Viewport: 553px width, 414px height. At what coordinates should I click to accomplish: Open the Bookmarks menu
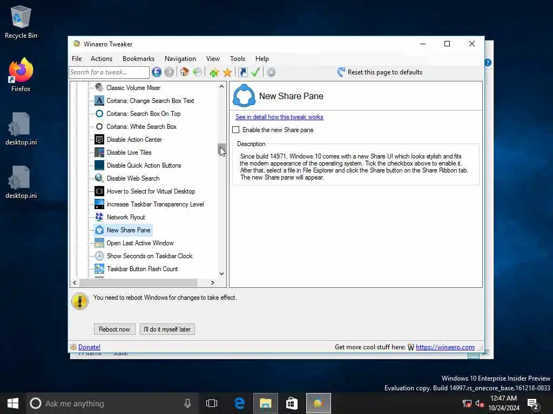(x=138, y=59)
